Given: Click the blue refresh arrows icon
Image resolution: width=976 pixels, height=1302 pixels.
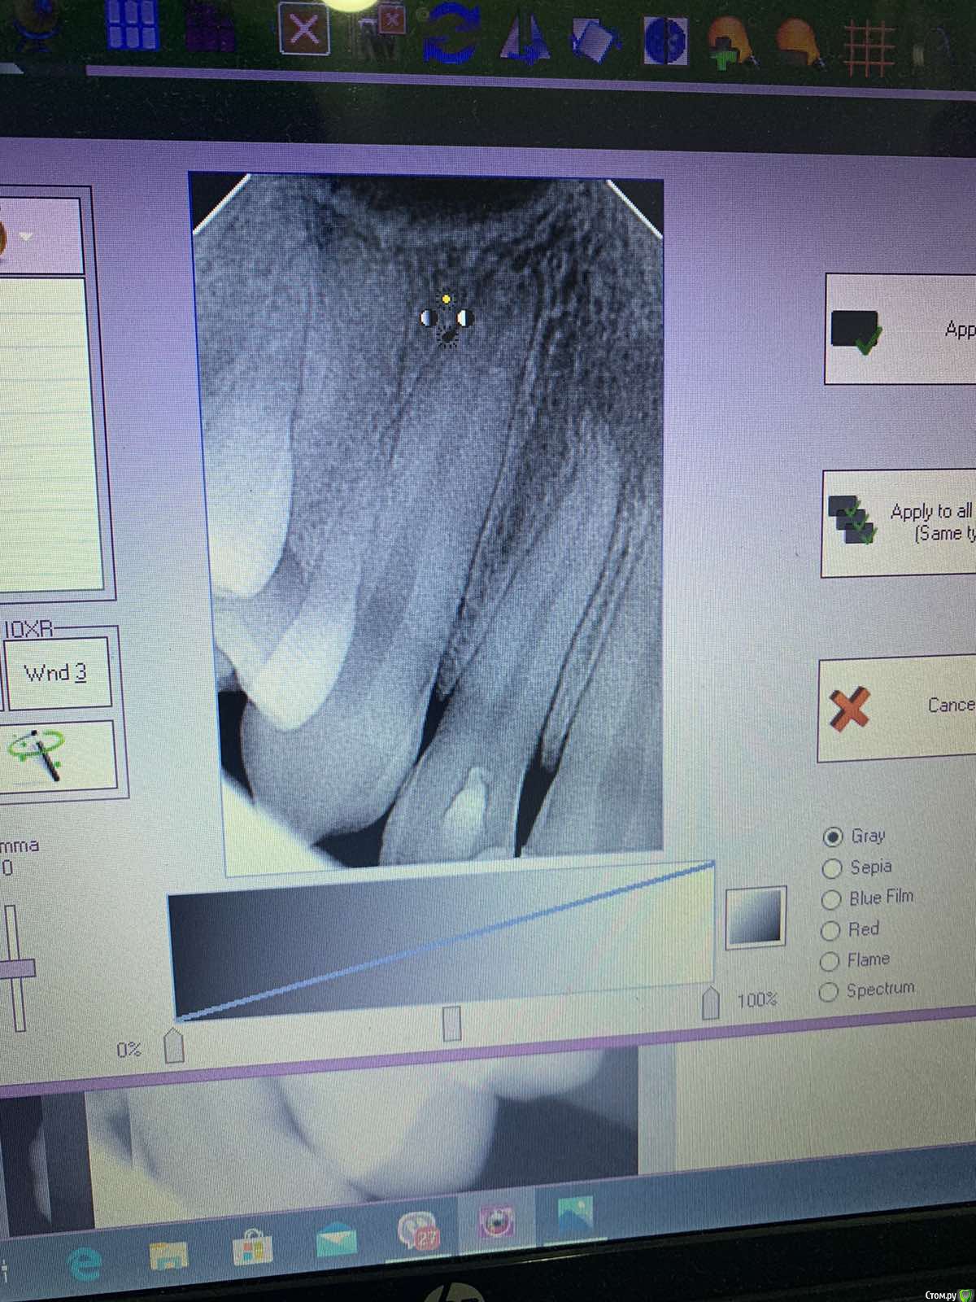Looking at the screenshot, I should 450,35.
